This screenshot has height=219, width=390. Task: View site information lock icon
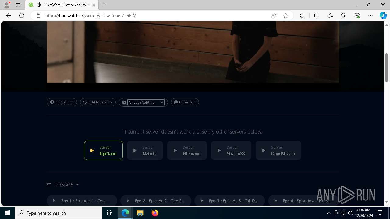click(x=38, y=16)
